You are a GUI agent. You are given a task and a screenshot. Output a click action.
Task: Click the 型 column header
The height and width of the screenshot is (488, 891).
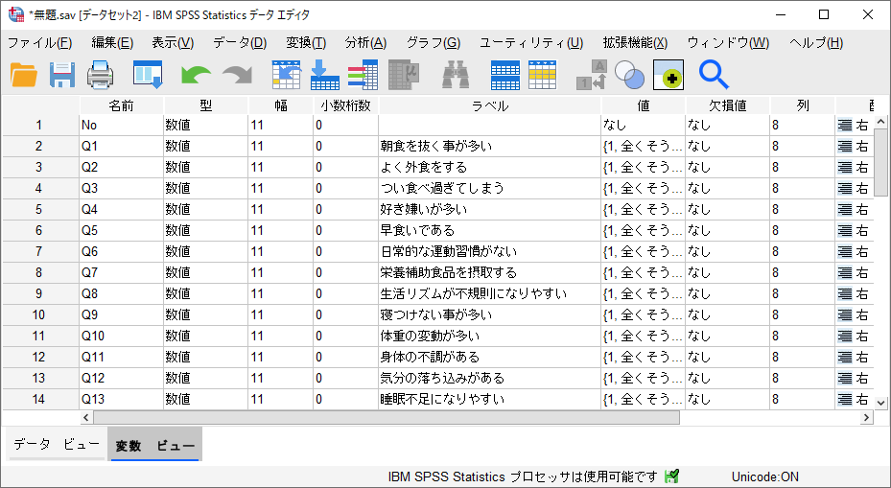(205, 105)
